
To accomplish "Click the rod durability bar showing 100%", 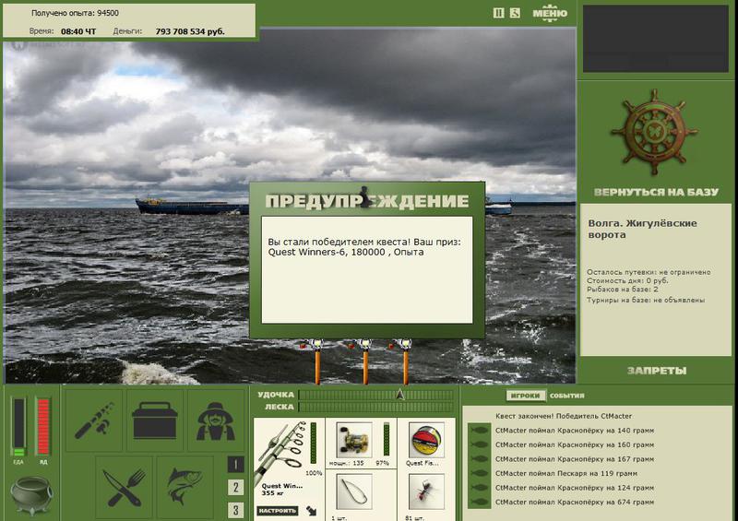I will (x=314, y=443).
